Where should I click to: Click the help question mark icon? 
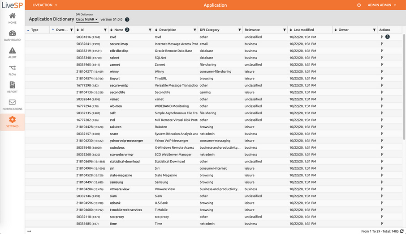359,5
